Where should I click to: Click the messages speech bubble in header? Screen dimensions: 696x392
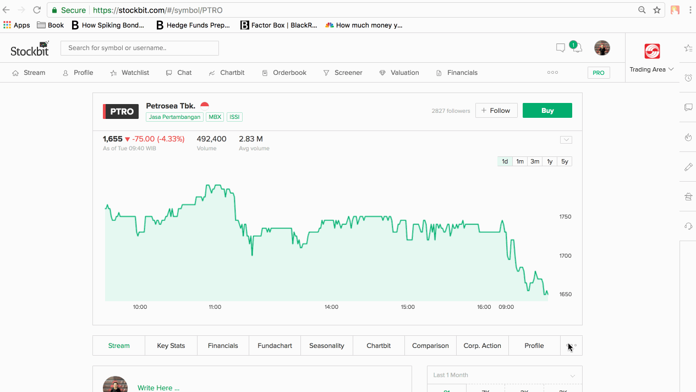tap(561, 48)
